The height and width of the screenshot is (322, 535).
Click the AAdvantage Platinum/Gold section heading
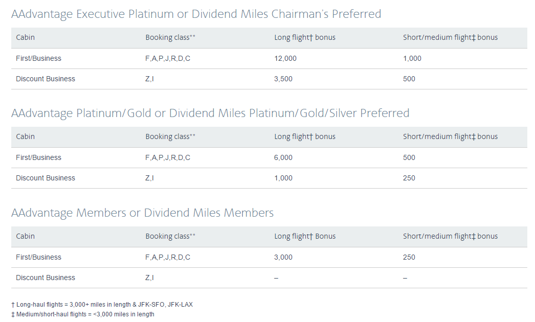(x=210, y=113)
